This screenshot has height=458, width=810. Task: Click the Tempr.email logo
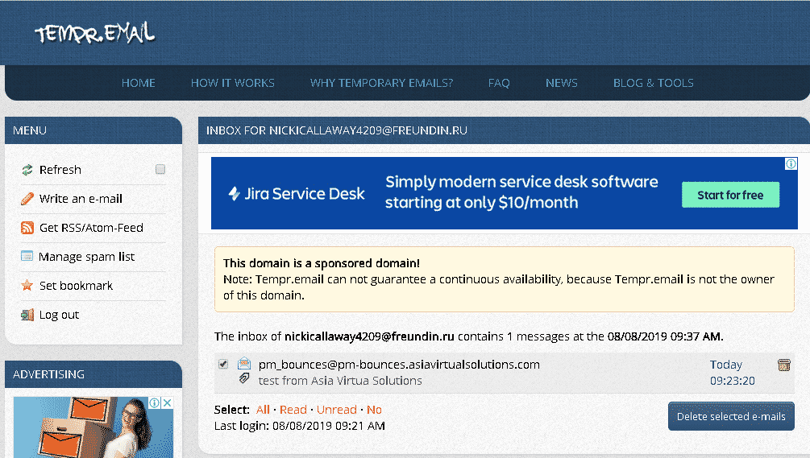point(94,33)
